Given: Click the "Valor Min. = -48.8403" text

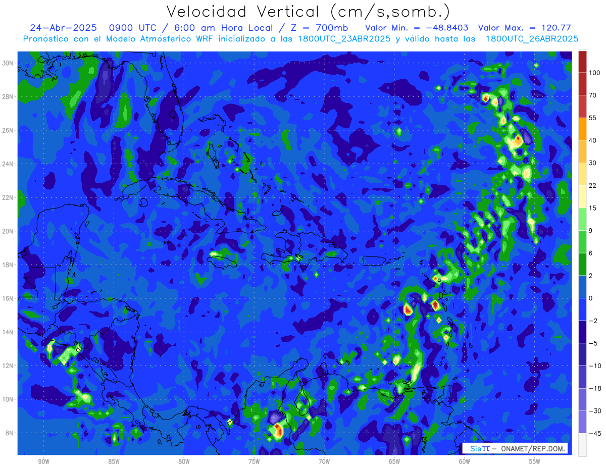Looking at the screenshot, I should pos(417,28).
